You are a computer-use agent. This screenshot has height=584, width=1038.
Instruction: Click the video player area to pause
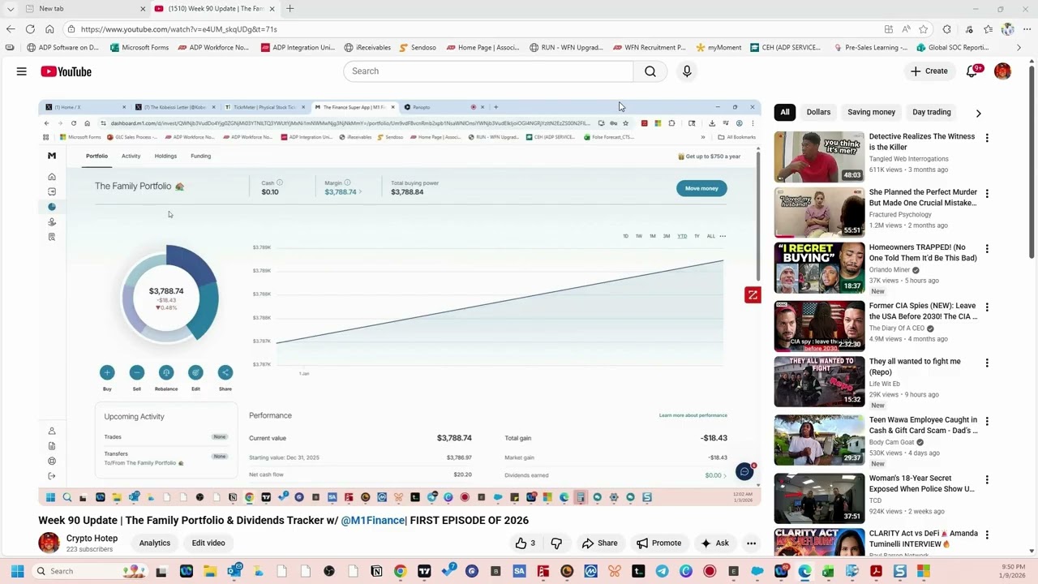coord(400,303)
